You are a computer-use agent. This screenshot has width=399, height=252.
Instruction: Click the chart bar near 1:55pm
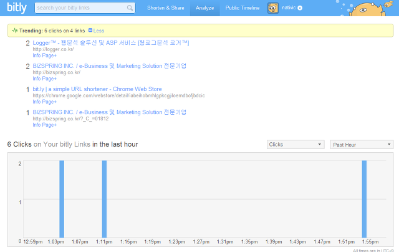tap(364, 199)
